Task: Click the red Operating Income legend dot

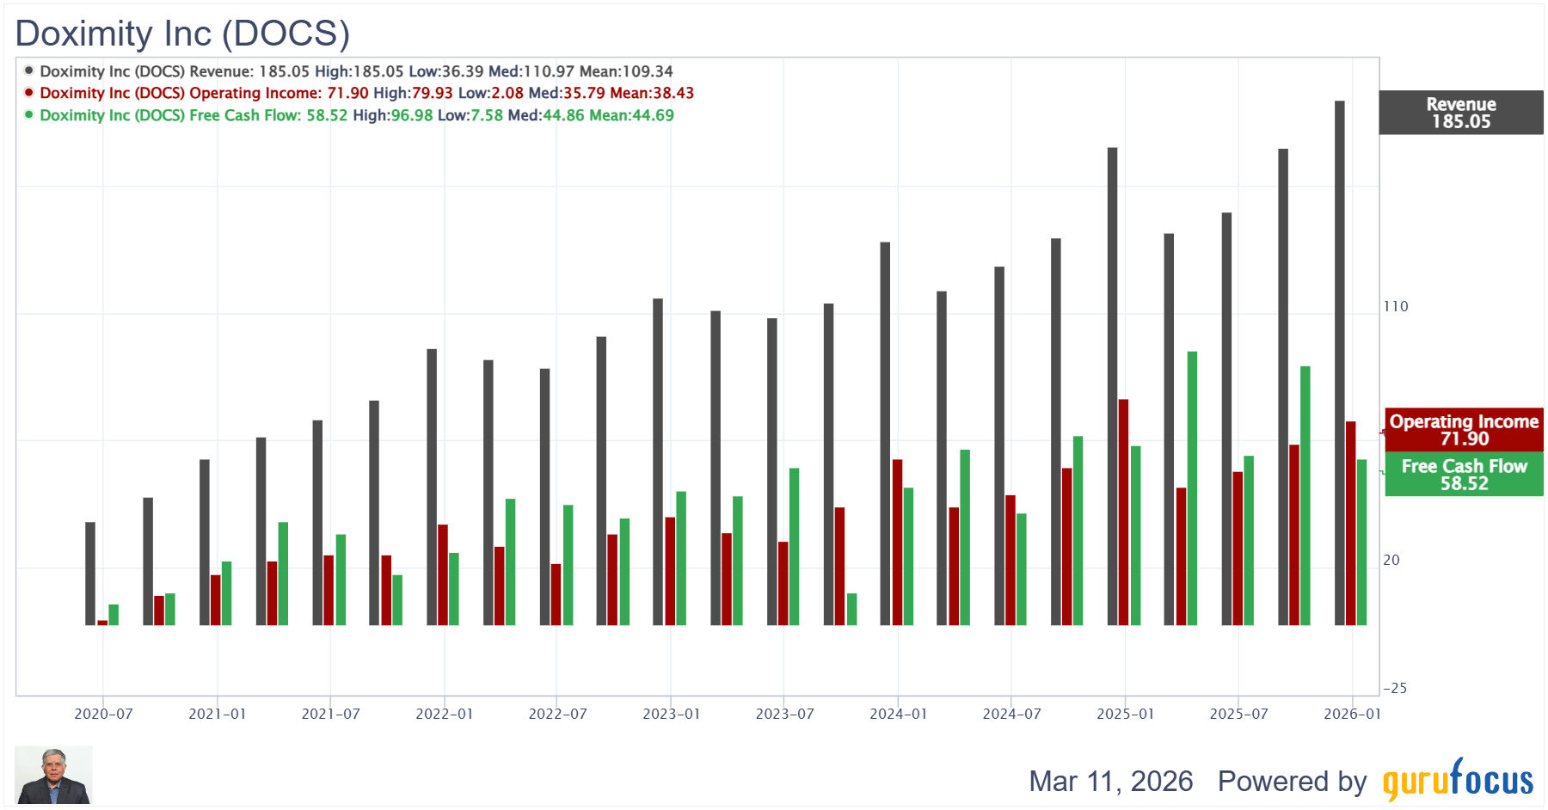Action: point(29,92)
